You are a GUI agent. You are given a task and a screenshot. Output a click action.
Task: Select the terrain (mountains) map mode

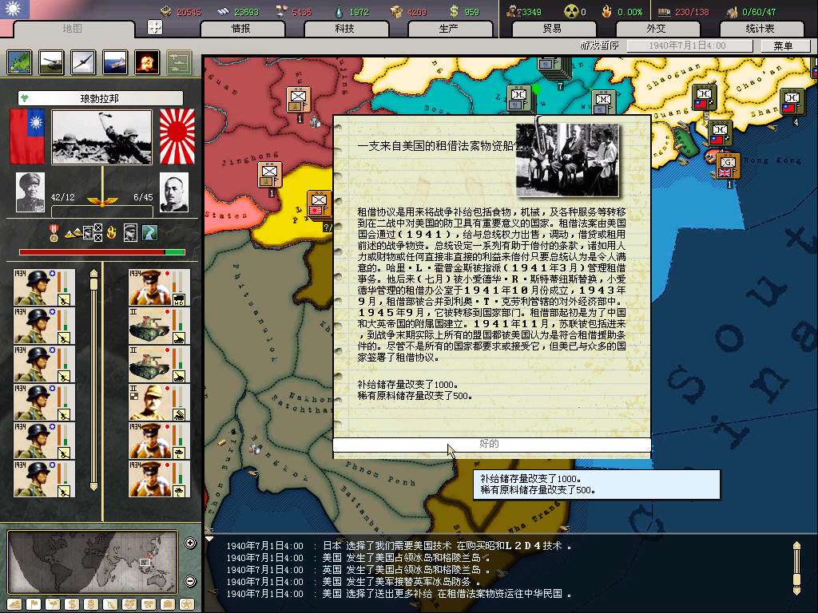point(14,605)
